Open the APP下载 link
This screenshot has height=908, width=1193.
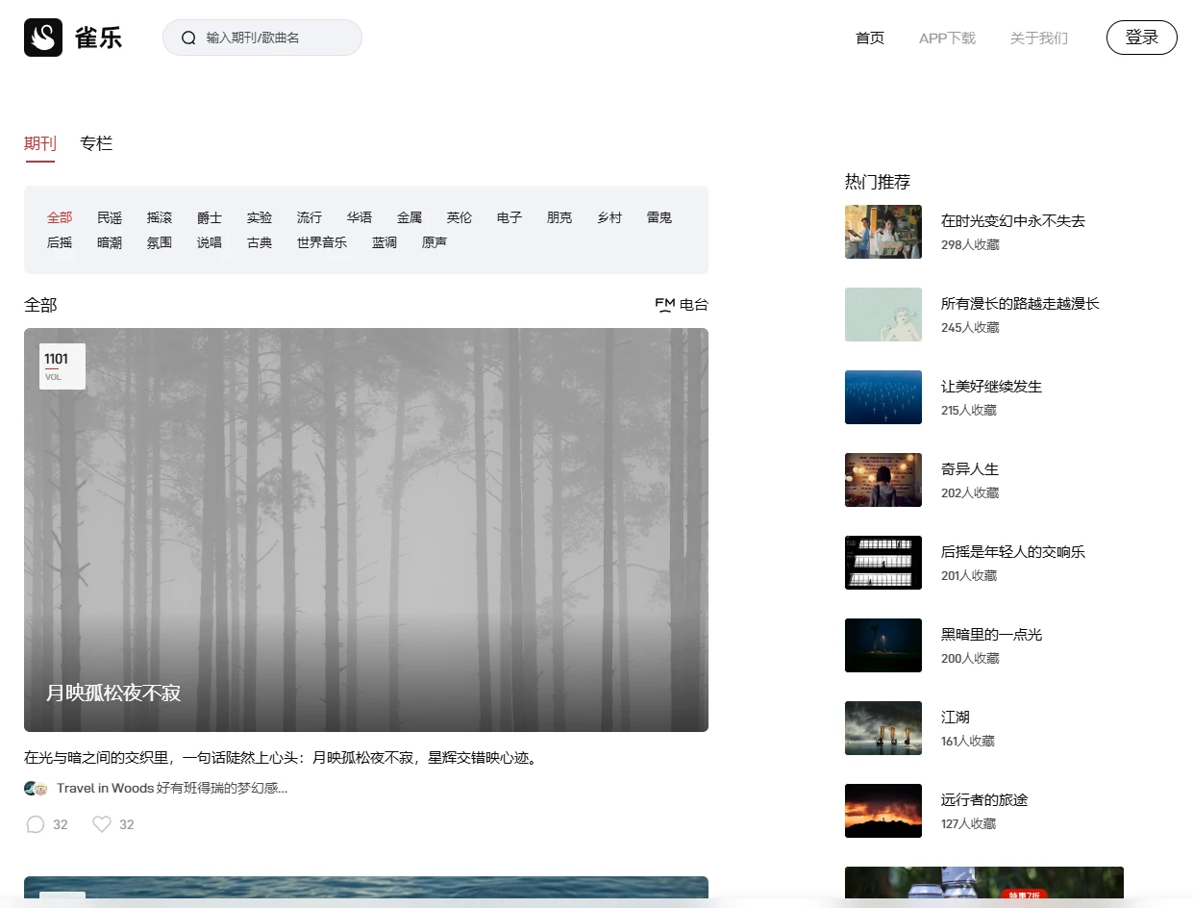947,38
